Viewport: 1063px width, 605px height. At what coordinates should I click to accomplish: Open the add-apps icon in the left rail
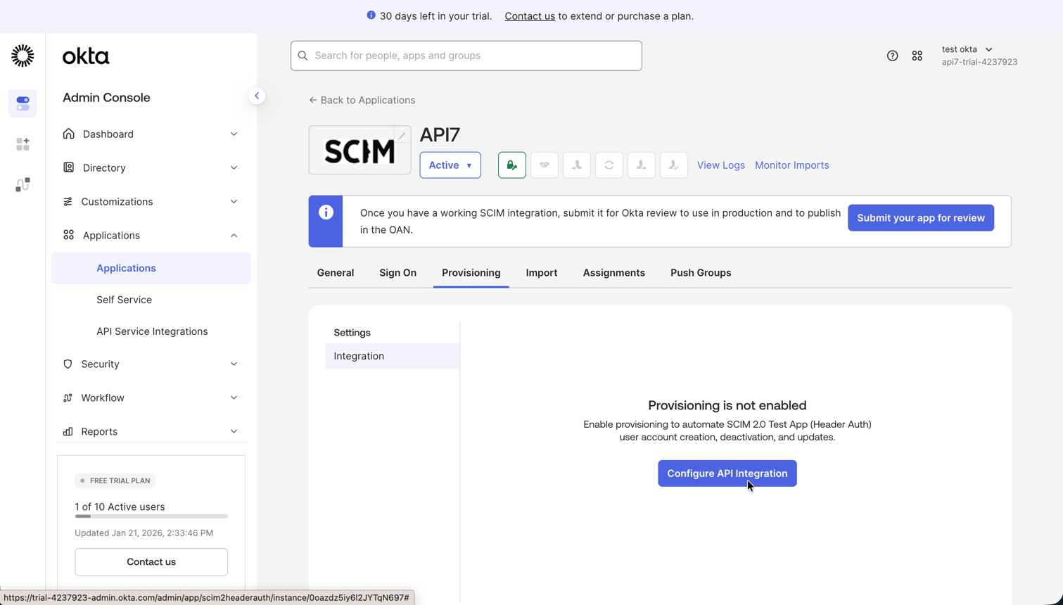click(x=23, y=144)
